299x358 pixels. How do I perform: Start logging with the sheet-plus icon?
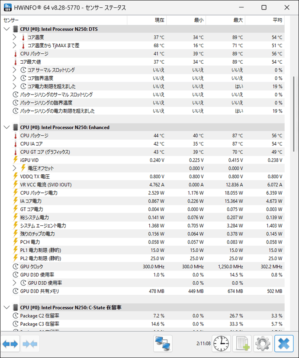pyautogui.click(x=242, y=344)
